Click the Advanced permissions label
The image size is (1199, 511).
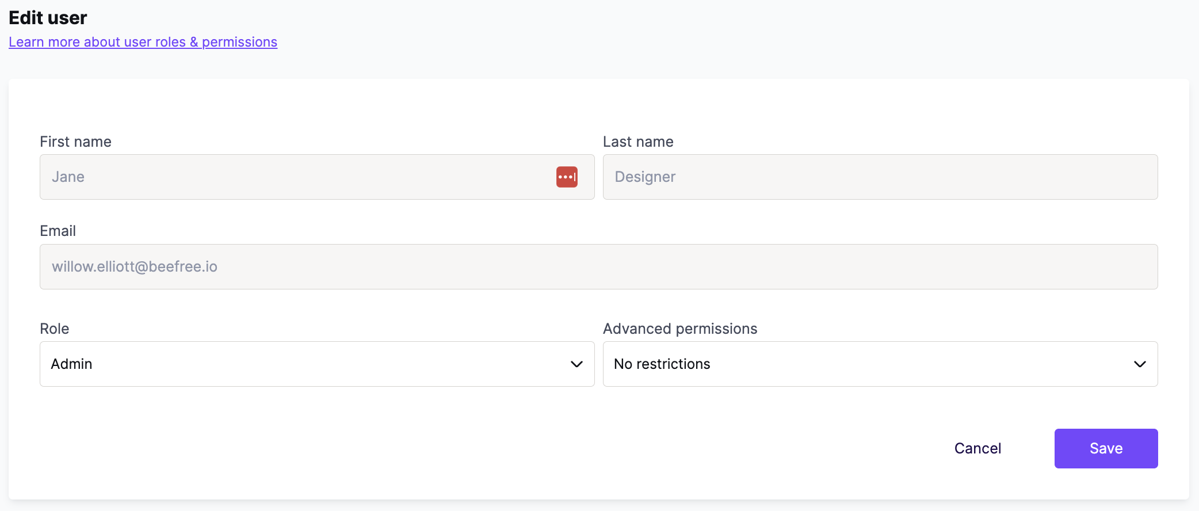(680, 329)
